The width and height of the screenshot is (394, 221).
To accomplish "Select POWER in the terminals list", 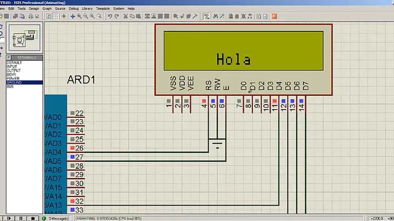I will (x=25, y=79).
